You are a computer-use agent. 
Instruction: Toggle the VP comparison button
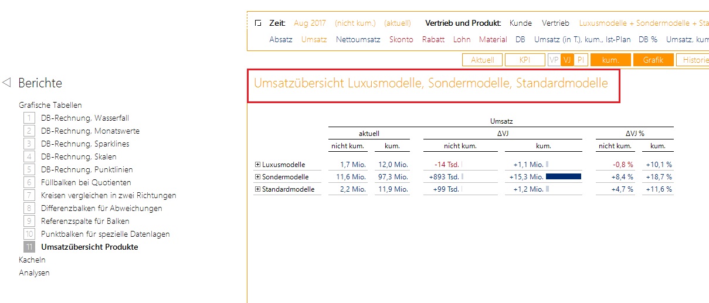[554, 60]
